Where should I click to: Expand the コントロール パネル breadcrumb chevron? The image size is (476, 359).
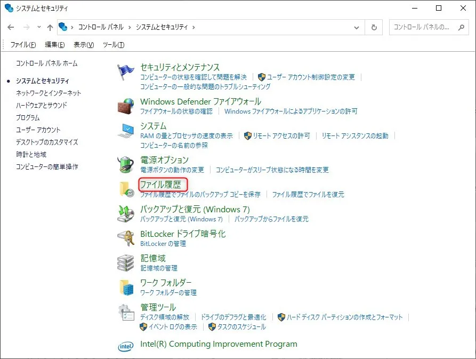point(130,27)
